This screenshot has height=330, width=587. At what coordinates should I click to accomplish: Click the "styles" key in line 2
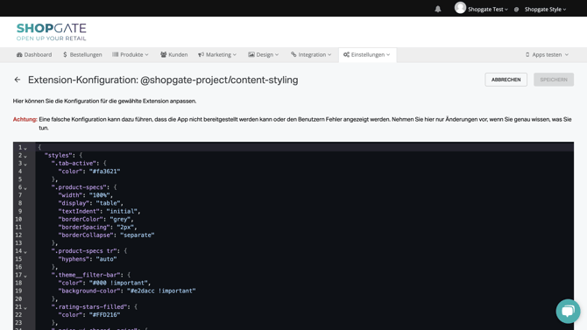click(x=58, y=155)
